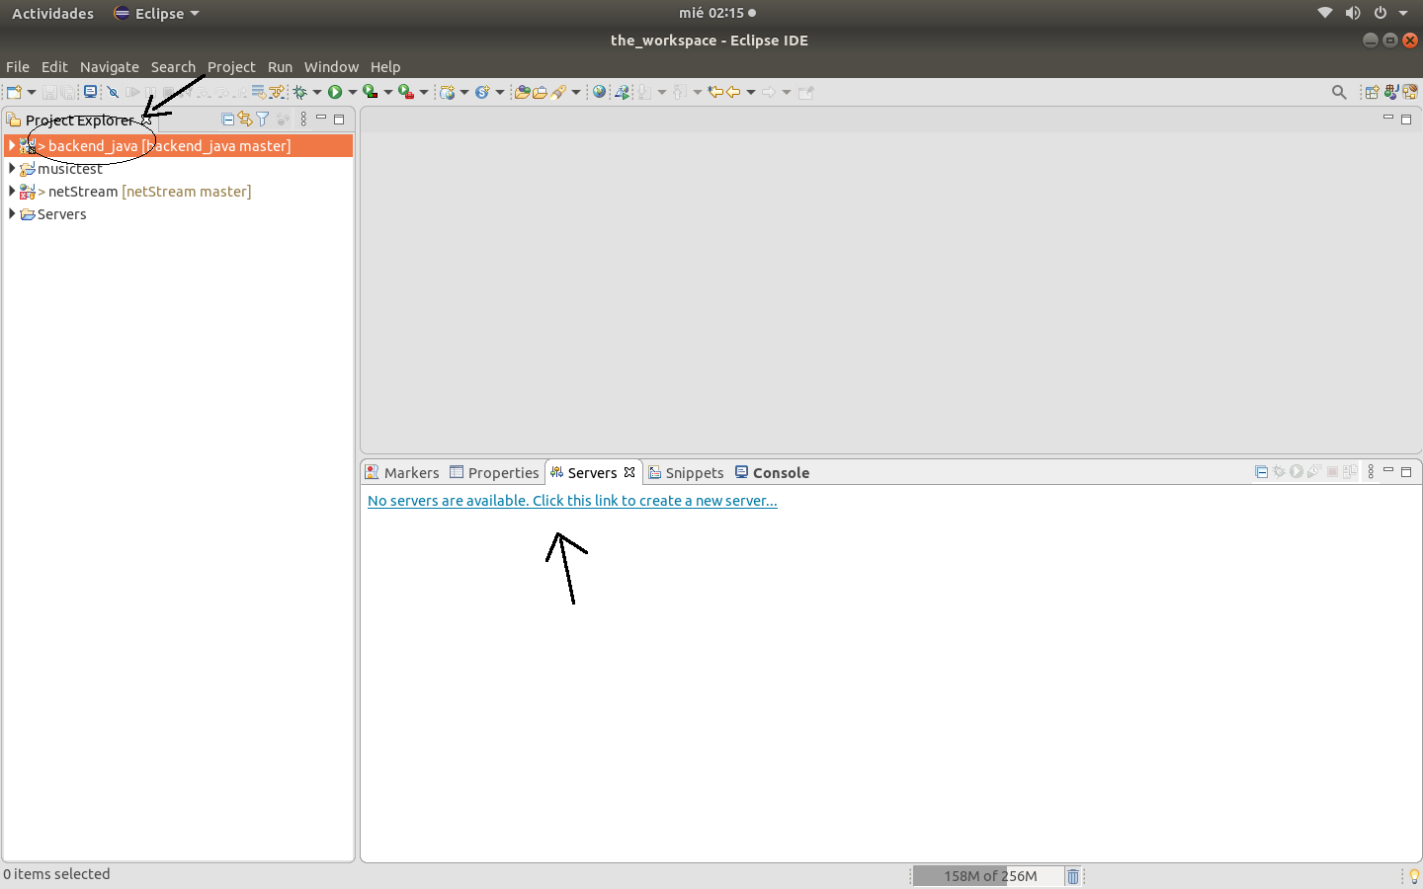This screenshot has height=889, width=1423.
Task: Click the tip of the day lightbulb
Action: click(1413, 876)
